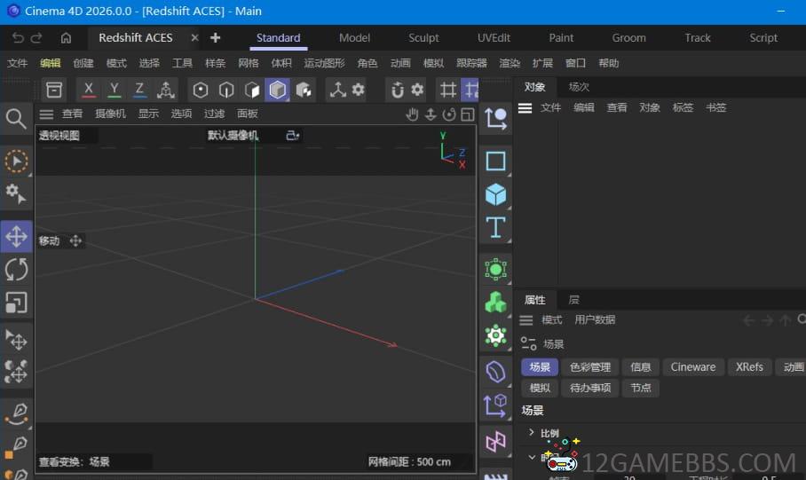The height and width of the screenshot is (480, 806).
Task: Toggle Z axis lock
Action: tap(139, 90)
